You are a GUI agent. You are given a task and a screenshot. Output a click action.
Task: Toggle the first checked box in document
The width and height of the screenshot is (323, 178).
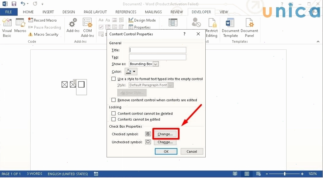64,84
